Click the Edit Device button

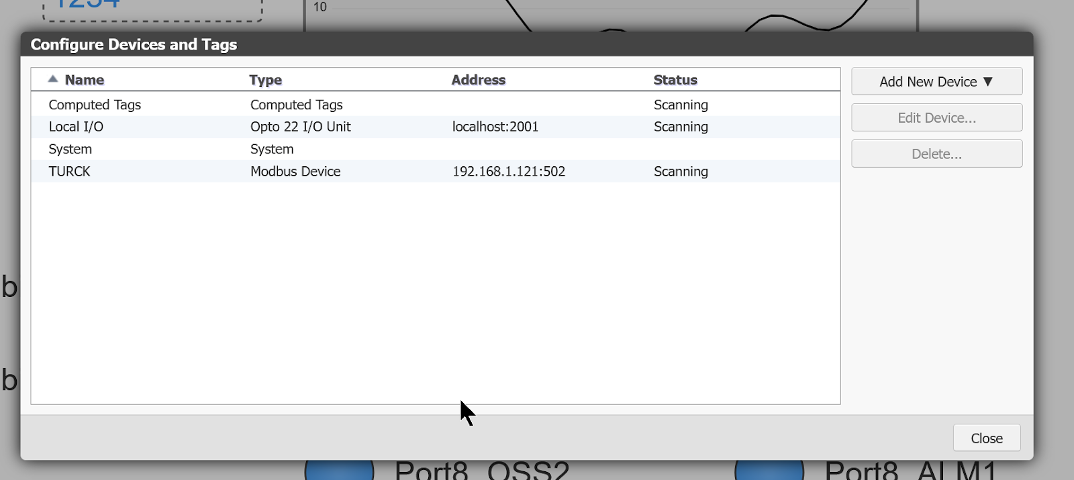point(936,118)
